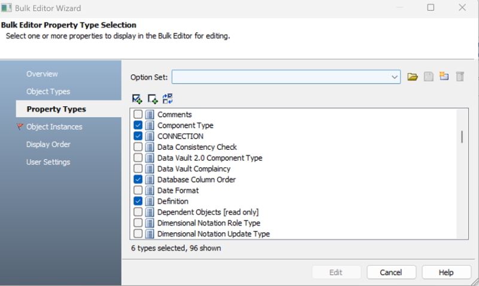Check the Data Consistency Check box
The width and height of the screenshot is (479, 286).
138,147
